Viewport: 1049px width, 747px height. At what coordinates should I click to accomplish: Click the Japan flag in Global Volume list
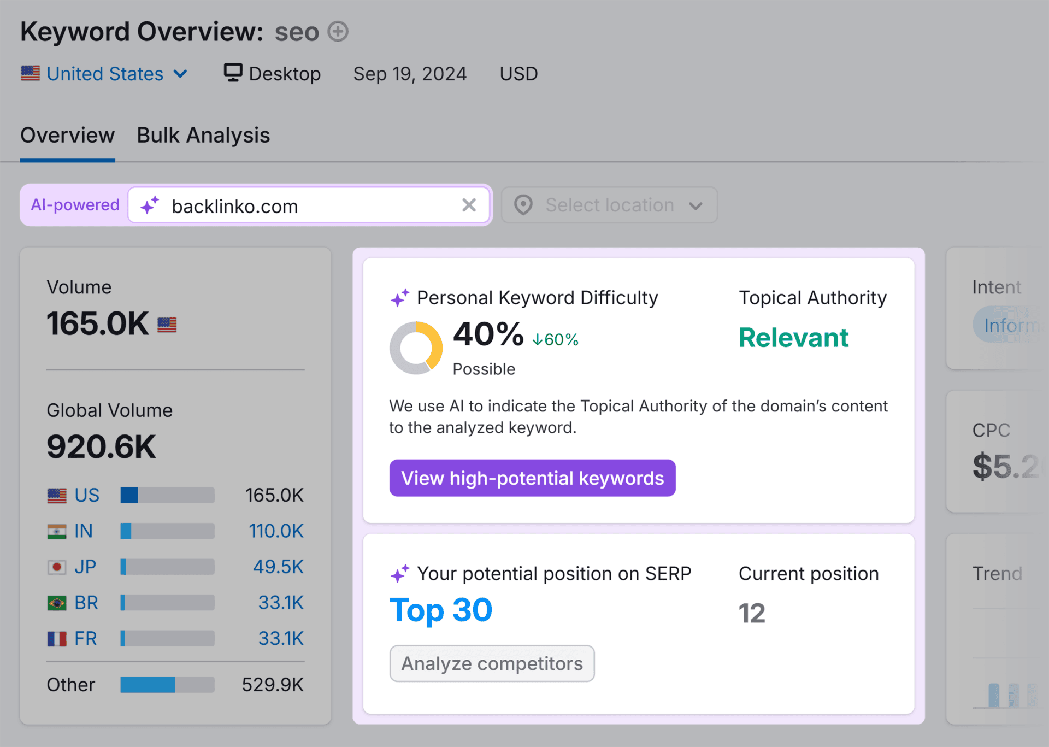tap(58, 567)
